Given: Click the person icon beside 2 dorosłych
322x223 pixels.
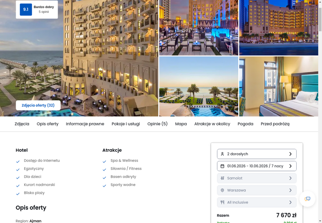Looking at the screenshot, I should tap(222, 154).
